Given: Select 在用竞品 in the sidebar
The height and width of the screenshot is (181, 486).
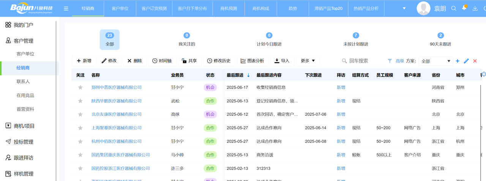Looking at the screenshot, I should pos(25,95).
